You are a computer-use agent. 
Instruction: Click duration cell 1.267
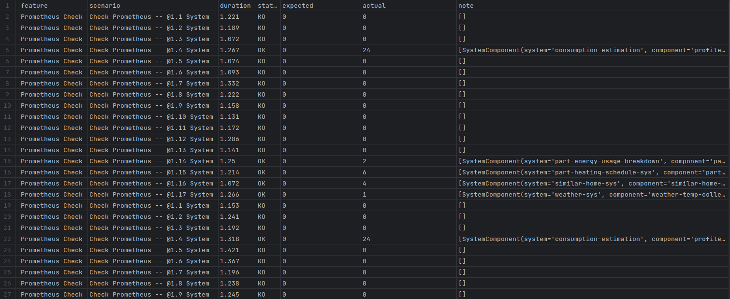point(229,50)
